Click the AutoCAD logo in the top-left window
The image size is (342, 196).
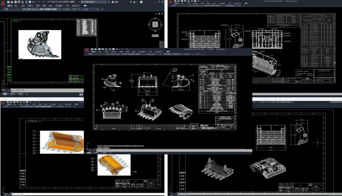pos(3,4)
